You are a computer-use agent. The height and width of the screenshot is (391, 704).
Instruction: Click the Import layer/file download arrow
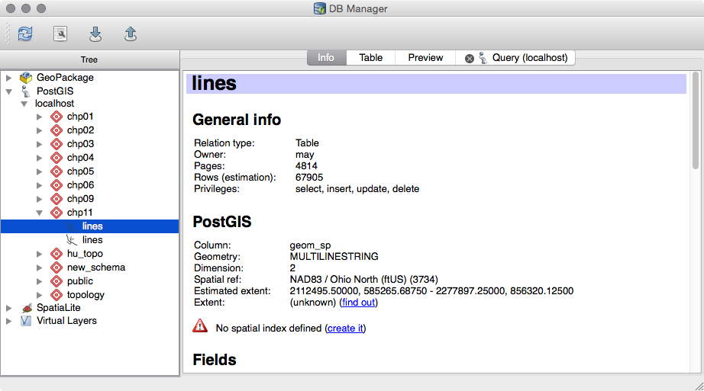95,34
